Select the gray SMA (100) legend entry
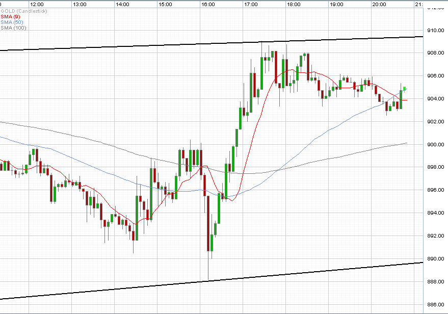 [13, 28]
